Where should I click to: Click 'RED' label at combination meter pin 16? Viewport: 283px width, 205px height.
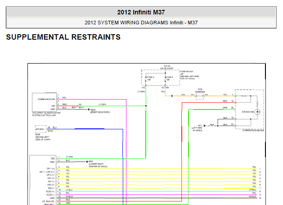(225, 101)
